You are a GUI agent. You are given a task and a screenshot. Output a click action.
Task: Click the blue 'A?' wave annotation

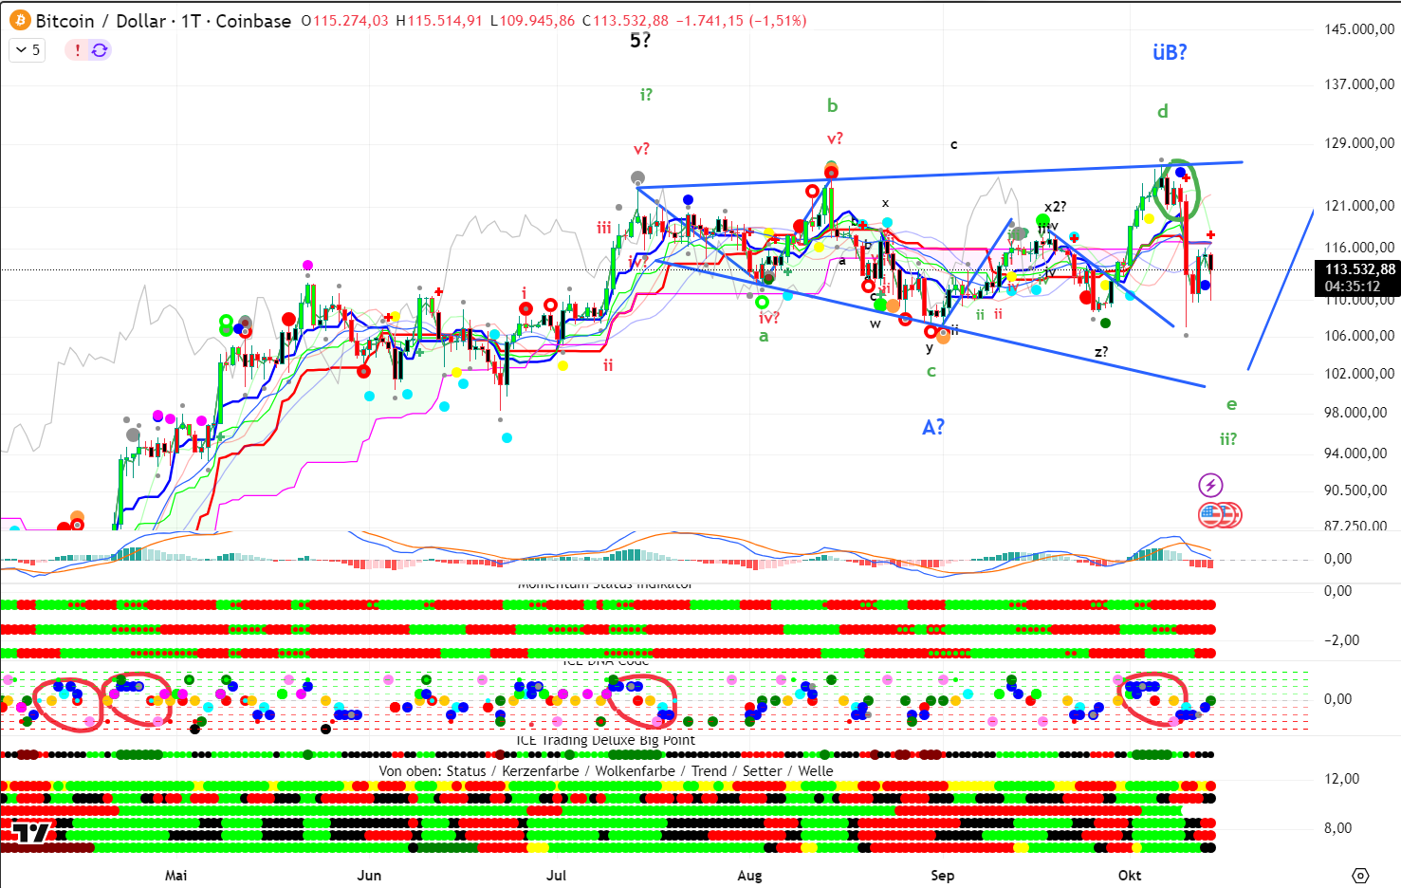coord(933,428)
